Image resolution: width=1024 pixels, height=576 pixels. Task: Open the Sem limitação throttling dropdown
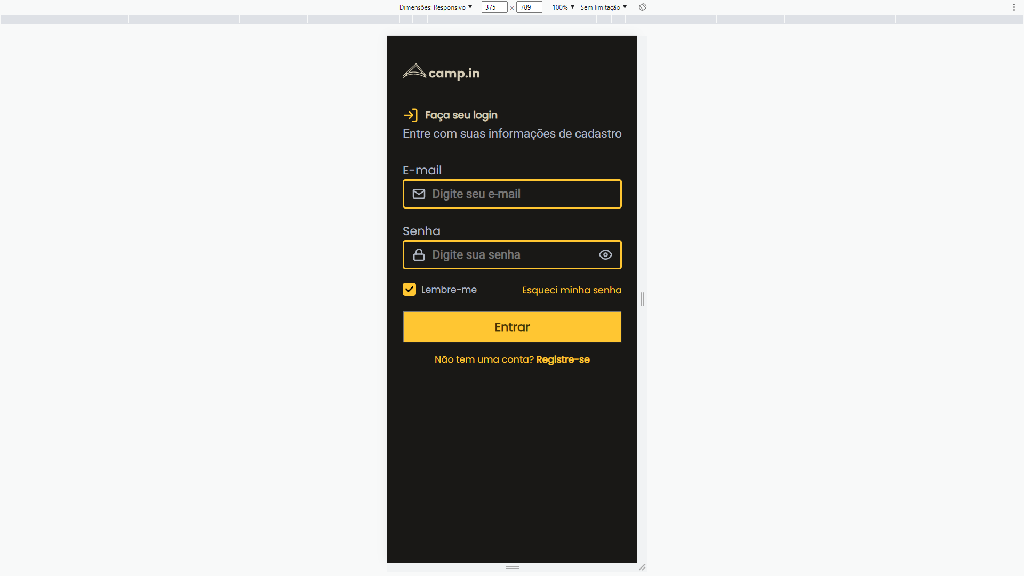click(603, 7)
